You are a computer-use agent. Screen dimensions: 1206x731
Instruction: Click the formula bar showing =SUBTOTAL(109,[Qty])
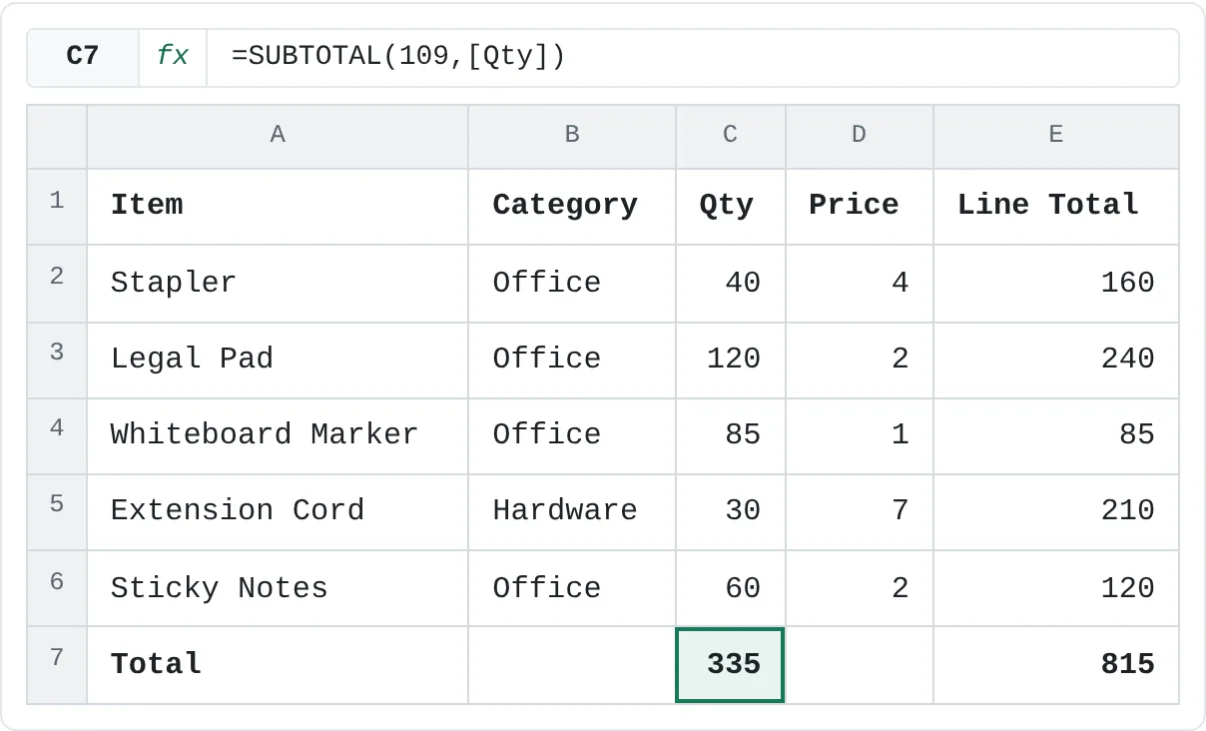692,57
